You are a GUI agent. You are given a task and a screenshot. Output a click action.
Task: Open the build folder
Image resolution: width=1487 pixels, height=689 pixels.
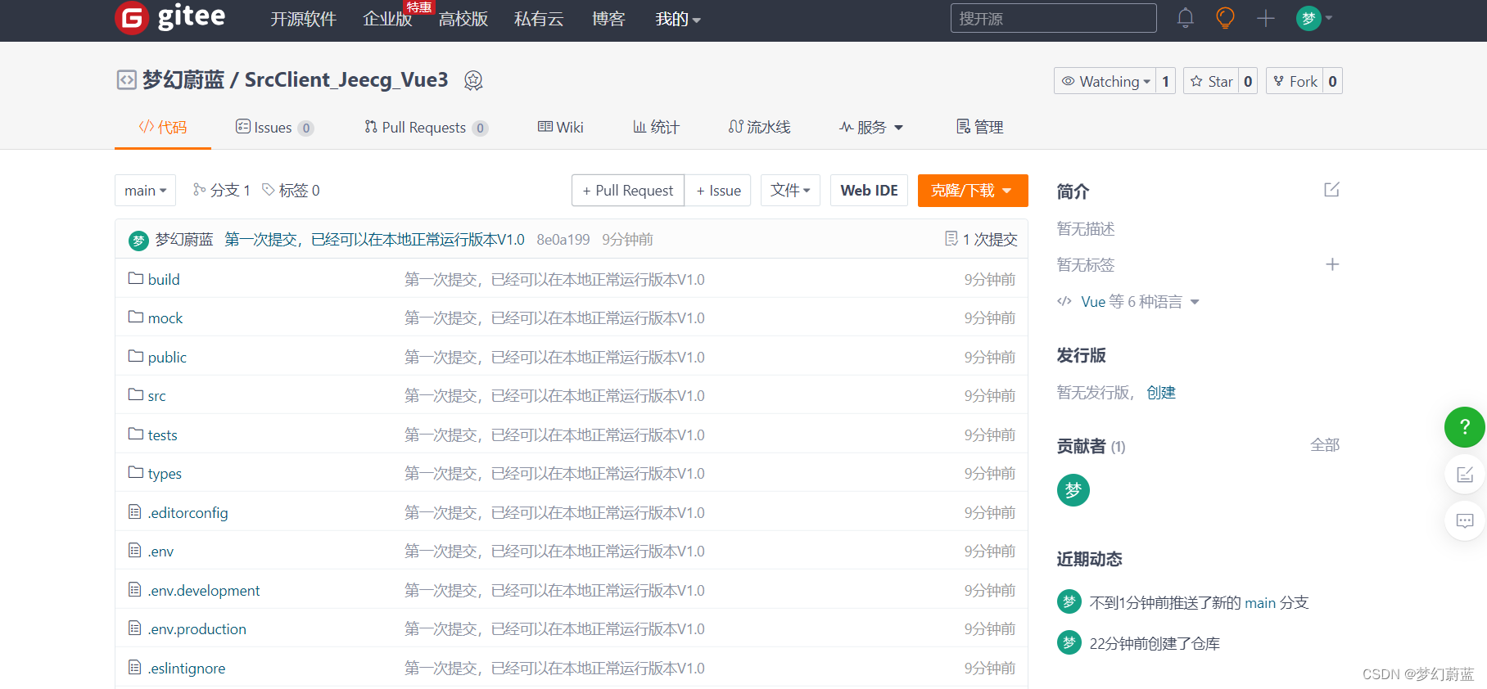click(163, 280)
